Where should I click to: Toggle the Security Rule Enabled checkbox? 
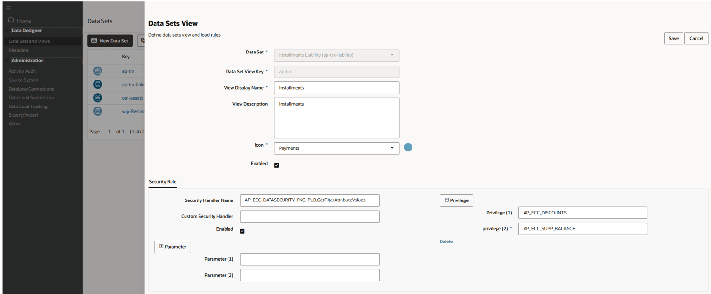(x=242, y=231)
